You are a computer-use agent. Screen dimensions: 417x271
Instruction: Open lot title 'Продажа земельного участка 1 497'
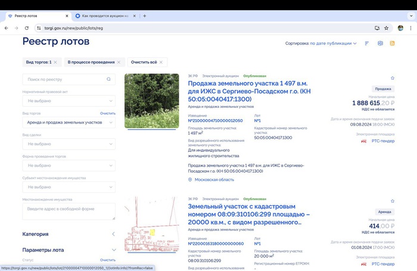tap(249, 88)
